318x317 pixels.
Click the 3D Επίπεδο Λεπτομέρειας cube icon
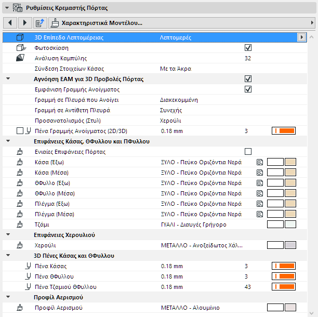click(20, 37)
